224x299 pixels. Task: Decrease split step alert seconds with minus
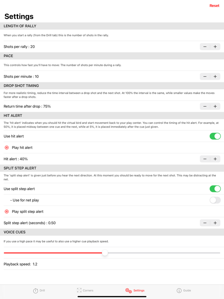coord(205,223)
